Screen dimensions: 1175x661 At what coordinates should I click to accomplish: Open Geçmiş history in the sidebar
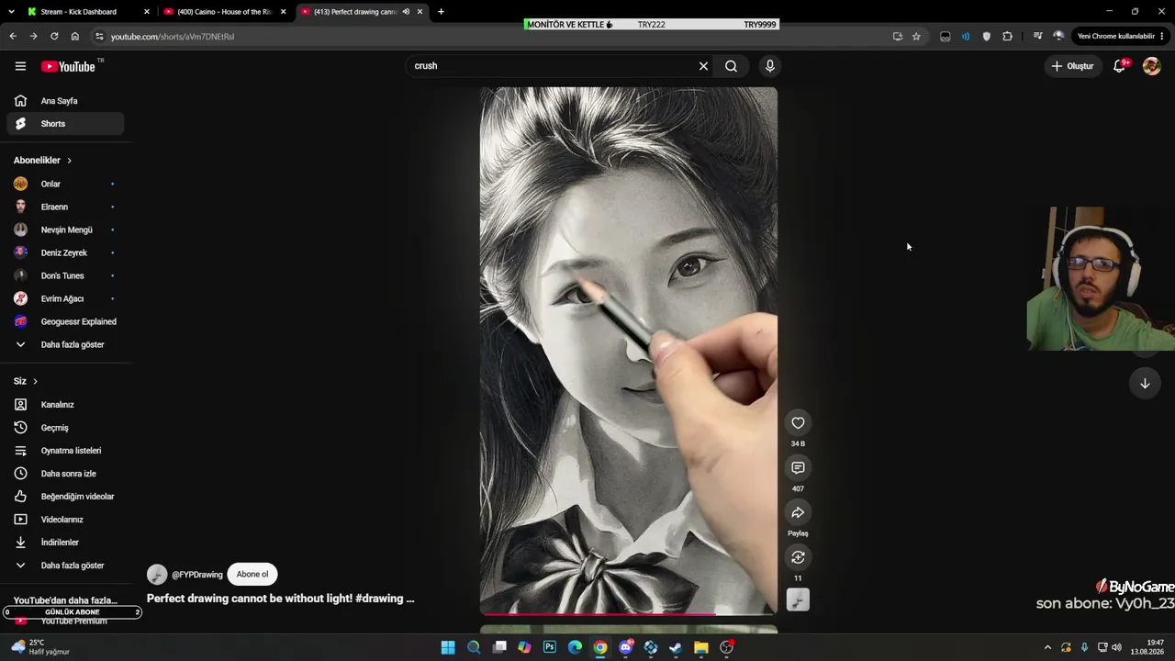tap(65, 428)
